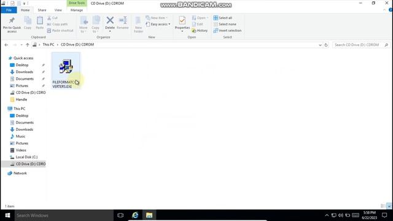
Task: Open Pictures under Quick access
Action: pos(22,86)
